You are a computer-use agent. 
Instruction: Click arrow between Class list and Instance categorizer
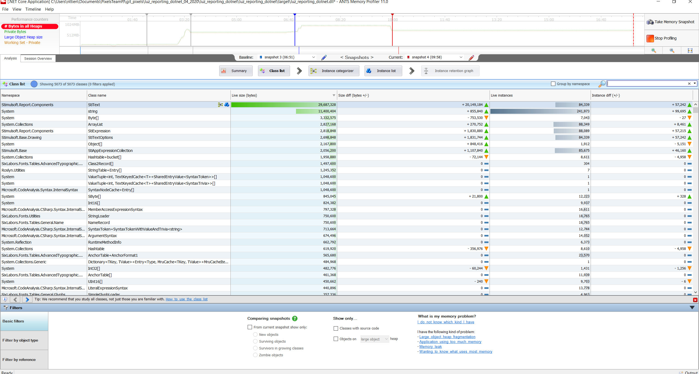[x=299, y=71]
